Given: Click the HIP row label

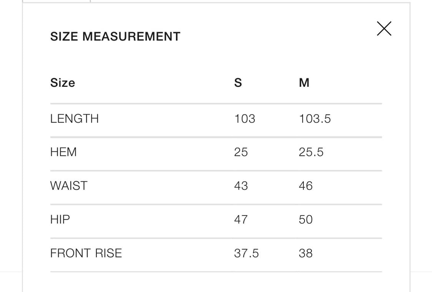Looking at the screenshot, I should pos(60,219).
